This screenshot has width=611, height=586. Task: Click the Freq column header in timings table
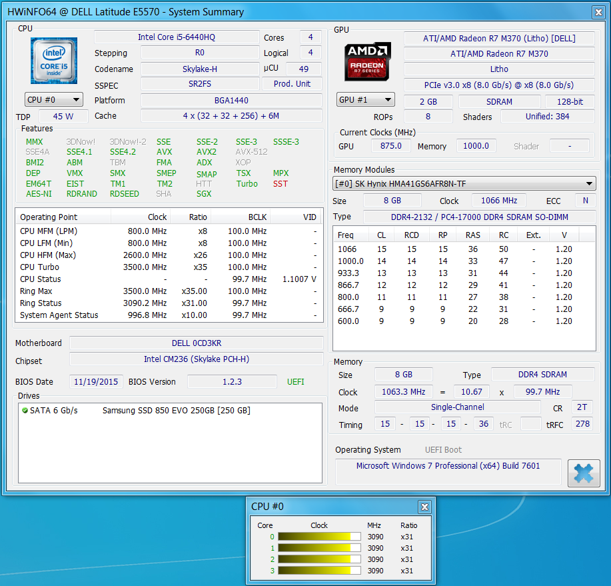point(351,235)
